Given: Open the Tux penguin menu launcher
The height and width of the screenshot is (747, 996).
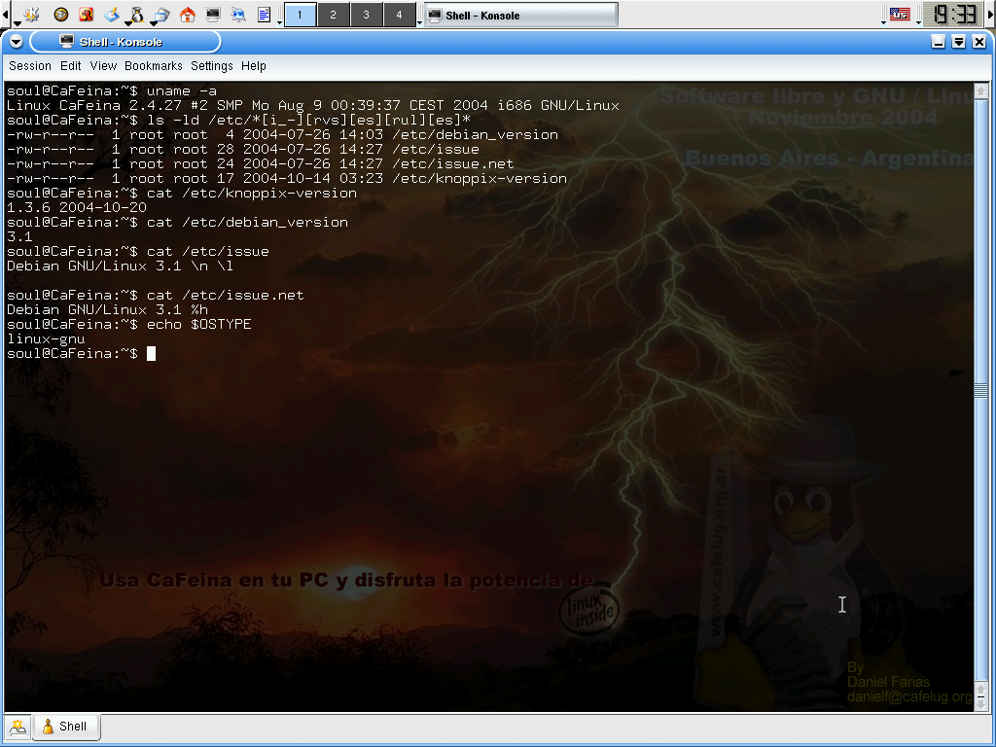Looking at the screenshot, I should [x=136, y=14].
